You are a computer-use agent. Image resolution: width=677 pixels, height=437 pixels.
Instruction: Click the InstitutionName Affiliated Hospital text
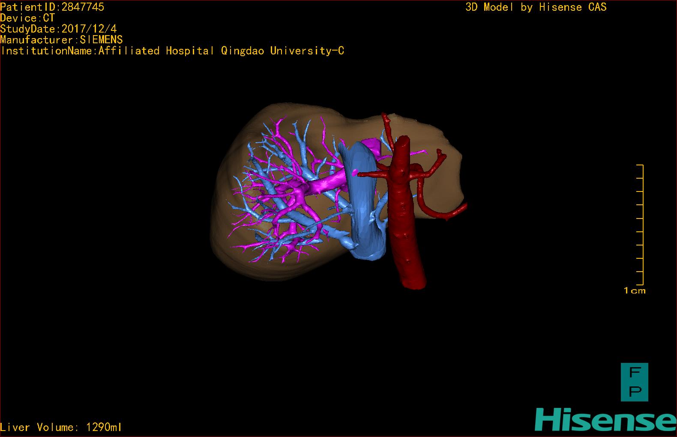coord(172,51)
